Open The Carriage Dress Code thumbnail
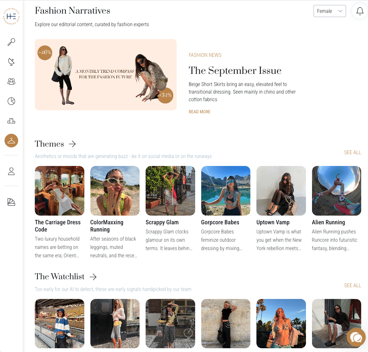Image resolution: width=368 pixels, height=352 pixels. [x=59, y=191]
